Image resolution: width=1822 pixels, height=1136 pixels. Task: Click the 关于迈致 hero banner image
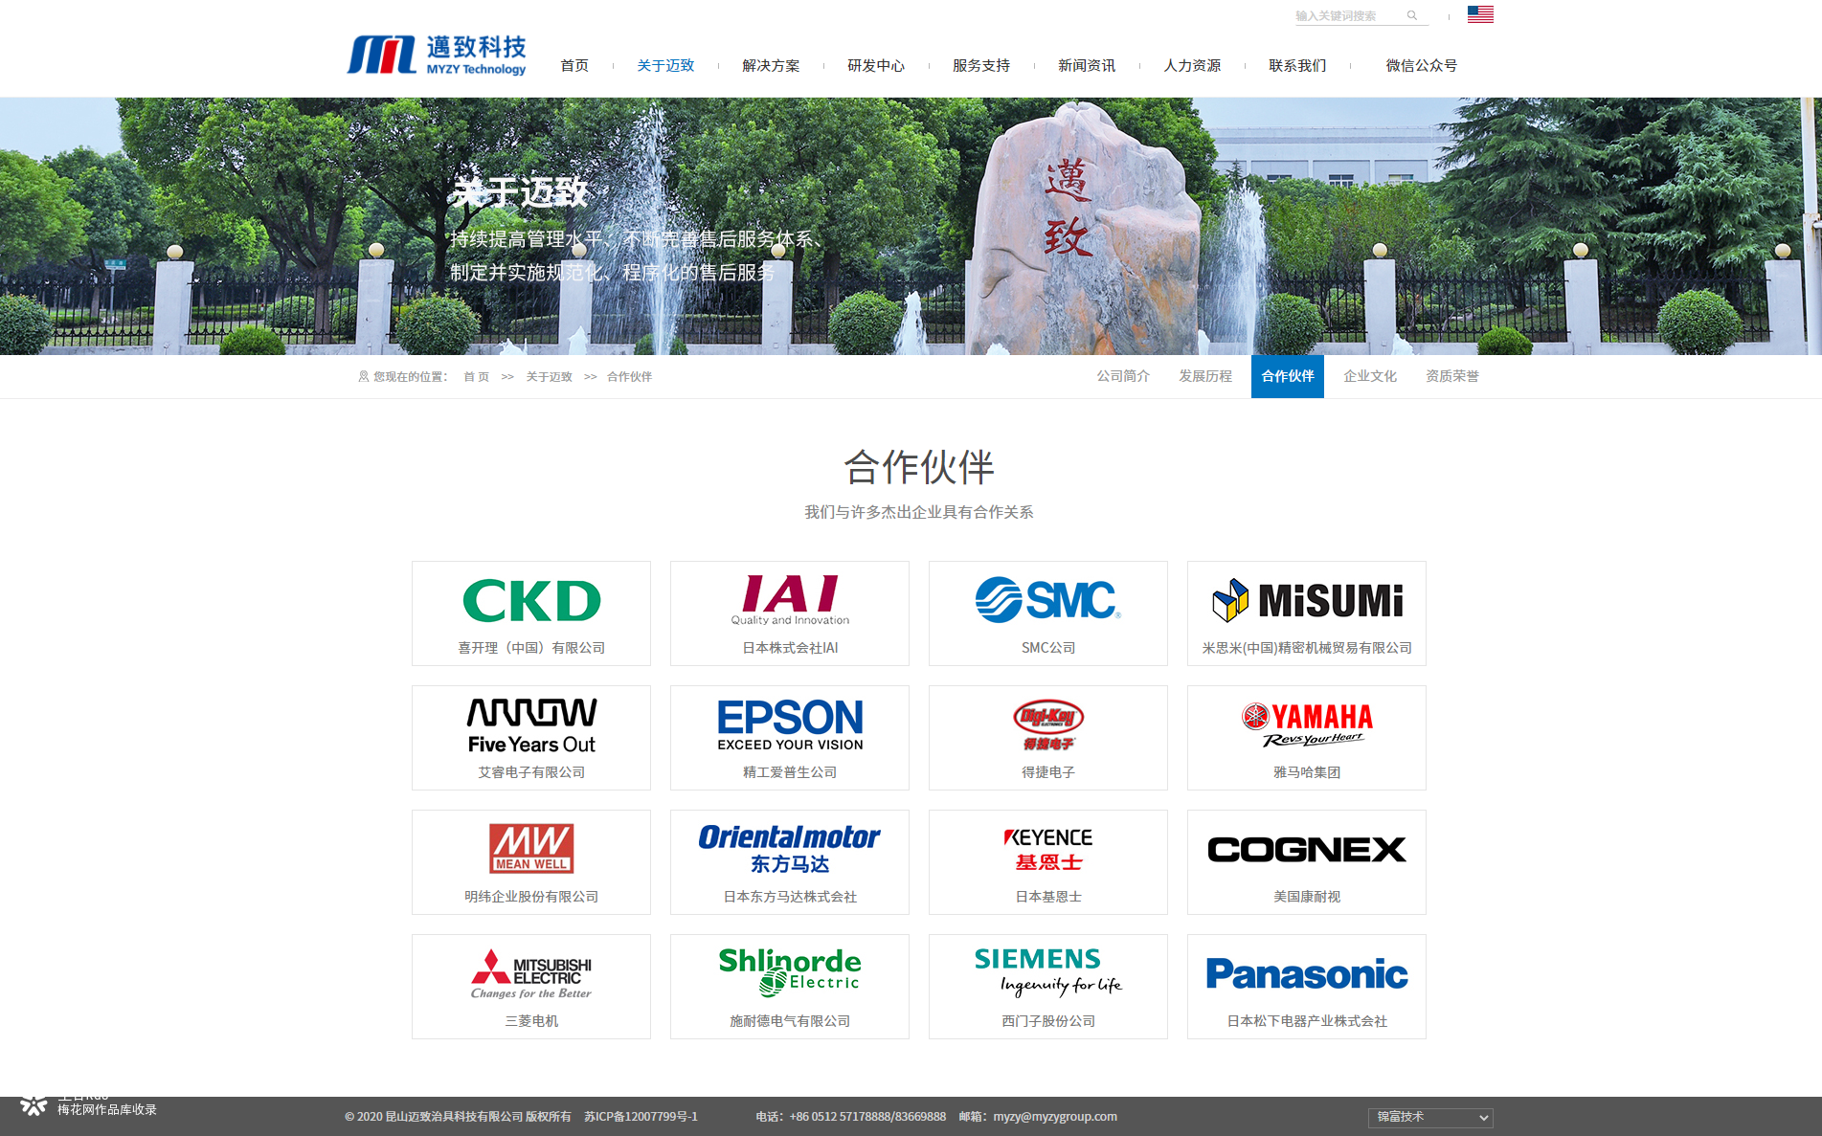tap(911, 226)
